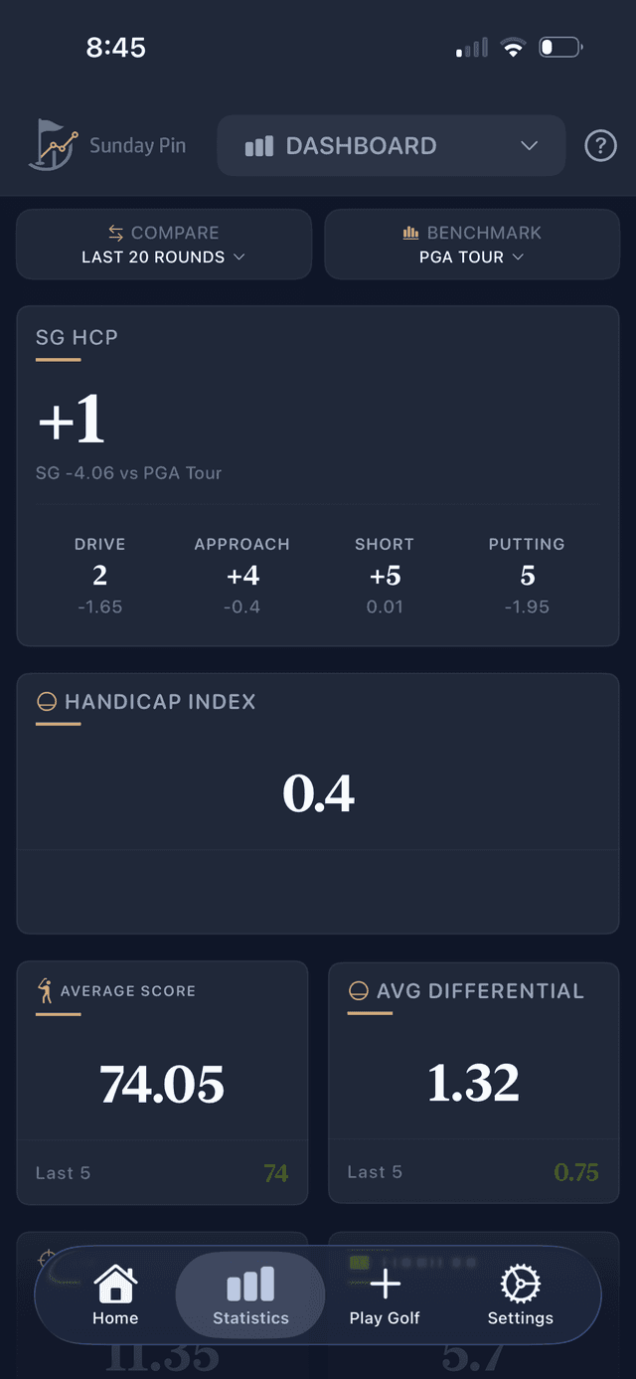Tap the Last 5 differential of 0.75
Viewport: 636px width, 1379px height.
(x=576, y=1172)
